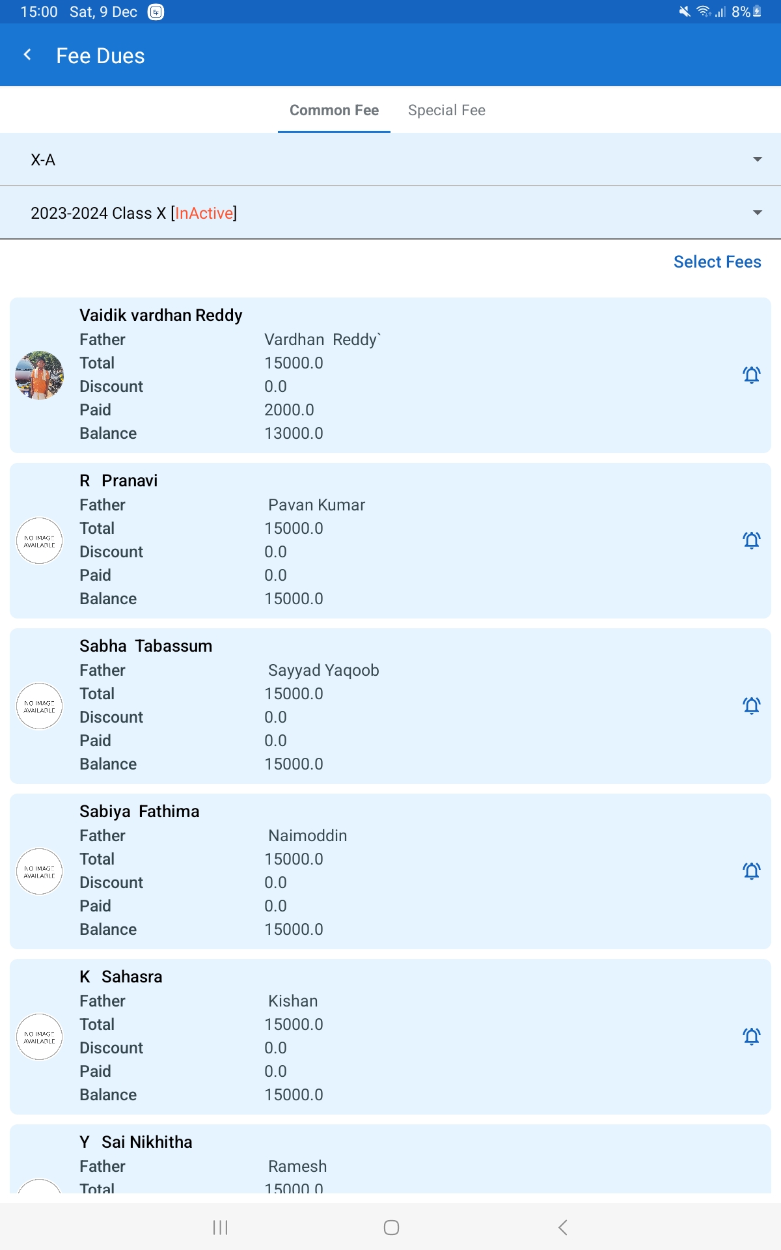Image resolution: width=781 pixels, height=1250 pixels.
Task: Tap R Pranavi's no-image avatar
Action: pyautogui.click(x=39, y=540)
